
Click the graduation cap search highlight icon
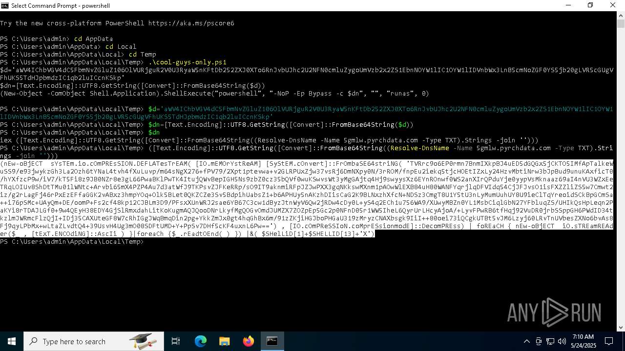point(143,341)
